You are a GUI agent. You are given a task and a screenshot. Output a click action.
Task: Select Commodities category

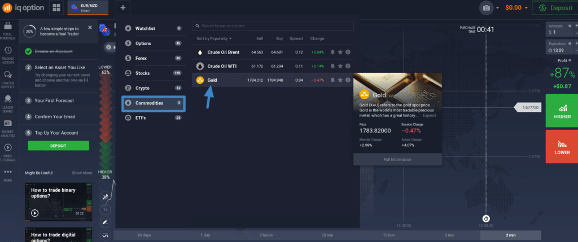154,104
